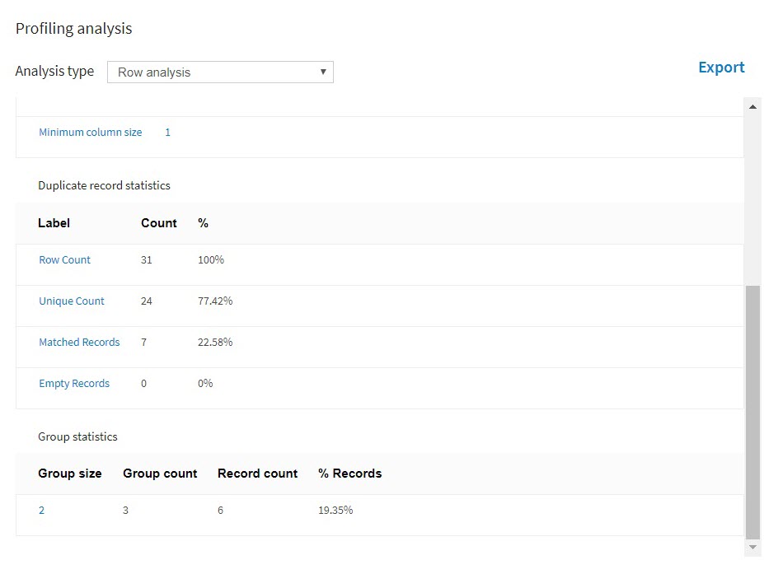Open the Analysis type dropdown
The height and width of the screenshot is (574, 764).
tap(220, 72)
